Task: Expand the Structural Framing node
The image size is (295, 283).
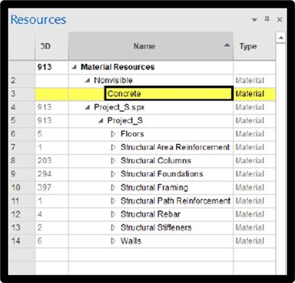Action: point(113,187)
